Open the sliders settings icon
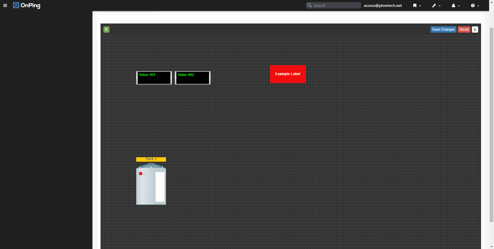 point(475,30)
